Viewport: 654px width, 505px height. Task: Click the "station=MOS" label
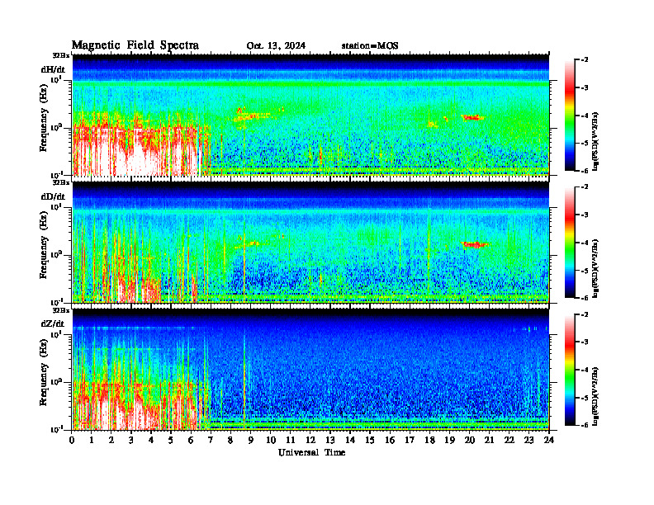pos(370,46)
